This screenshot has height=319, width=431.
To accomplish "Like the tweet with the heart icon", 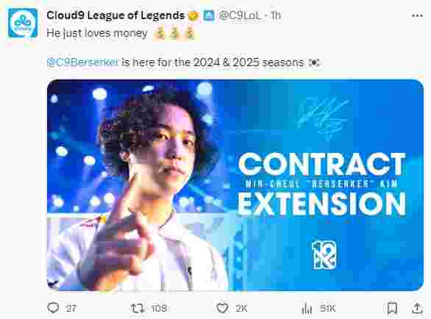I will tap(222, 308).
